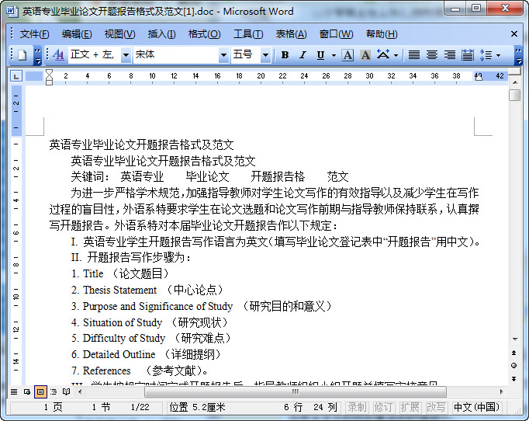Switch to Normal view icon
The width and height of the screenshot is (529, 421).
point(14,392)
